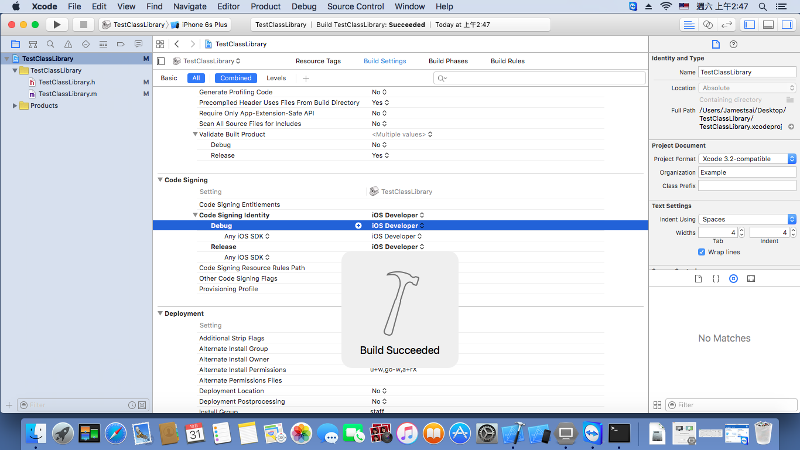Edit the Organization field
Viewport: 800px width, 450px height.
tap(747, 172)
